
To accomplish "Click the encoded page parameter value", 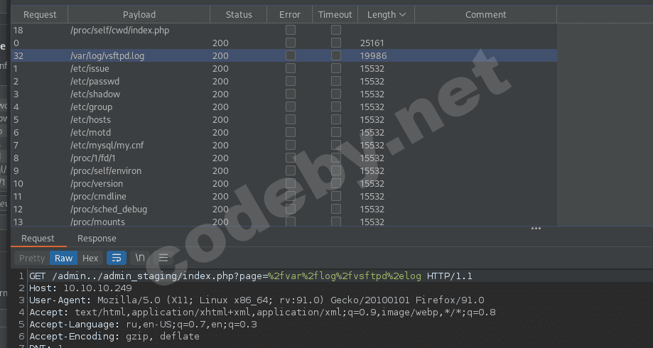I will click(345, 276).
